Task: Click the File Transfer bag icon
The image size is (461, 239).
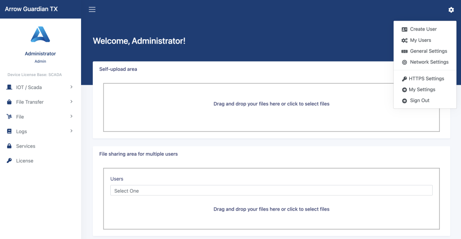Action: point(9,102)
